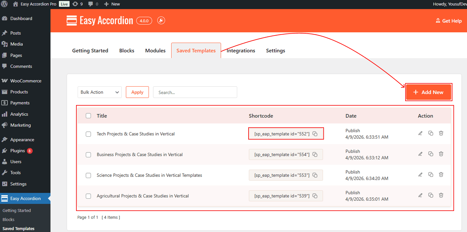
Task: Switch to the Integrations tab
Action: point(241,50)
